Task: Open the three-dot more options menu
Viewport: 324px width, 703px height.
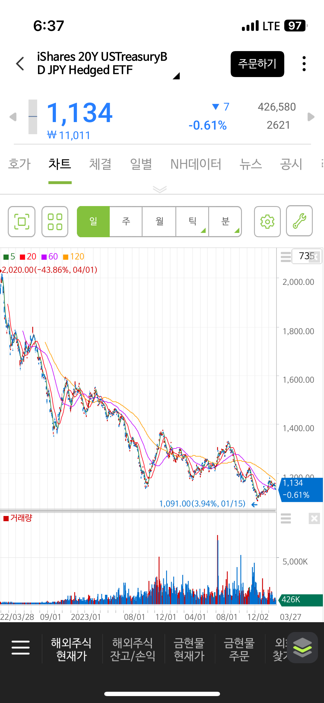Action: pos(304,64)
